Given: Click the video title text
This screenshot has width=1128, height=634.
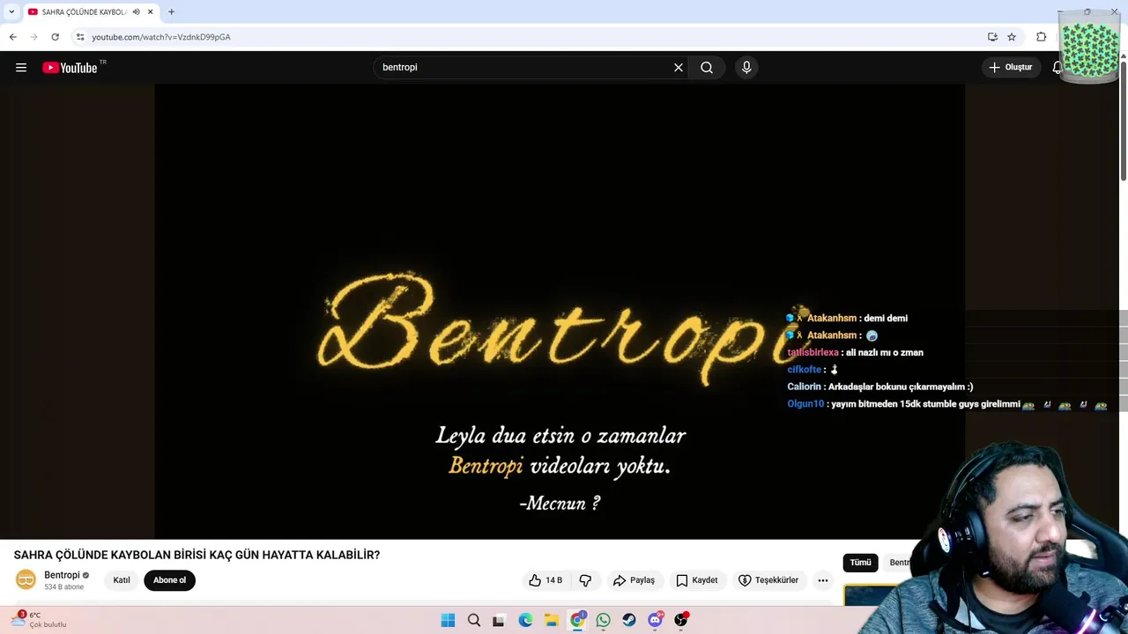Looking at the screenshot, I should coord(197,555).
